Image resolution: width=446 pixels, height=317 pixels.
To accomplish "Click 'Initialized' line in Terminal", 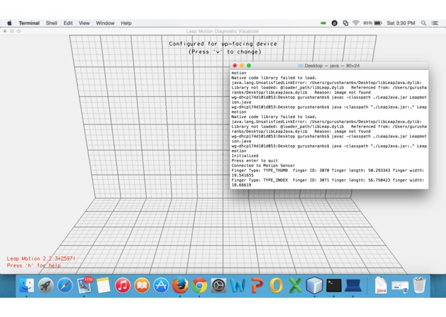I will pos(245,156).
